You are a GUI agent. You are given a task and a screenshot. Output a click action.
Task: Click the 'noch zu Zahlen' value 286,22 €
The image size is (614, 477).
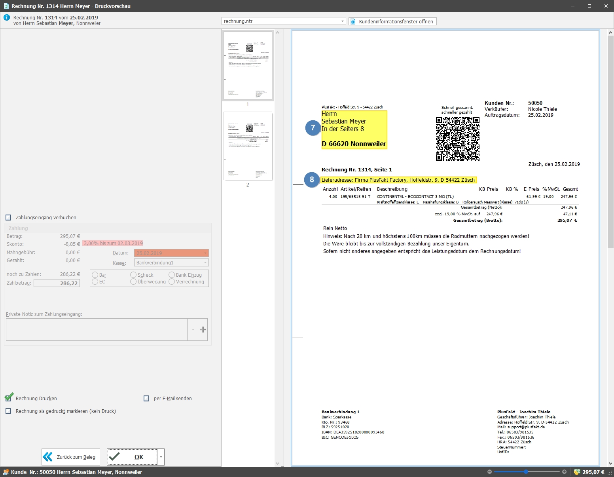[70, 274]
